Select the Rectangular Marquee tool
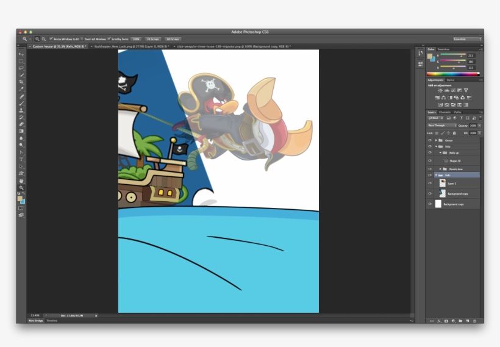 coord(21,61)
